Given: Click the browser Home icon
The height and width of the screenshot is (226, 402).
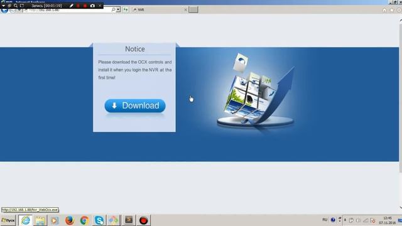Looking at the screenshot, I should [384, 10].
